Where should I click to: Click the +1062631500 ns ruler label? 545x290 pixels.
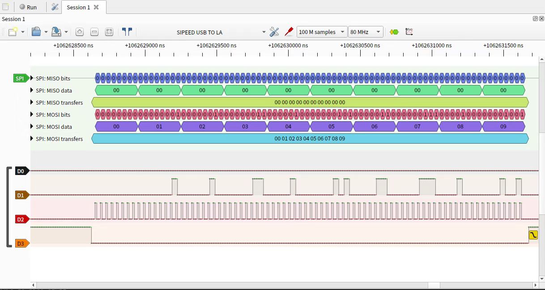click(503, 46)
